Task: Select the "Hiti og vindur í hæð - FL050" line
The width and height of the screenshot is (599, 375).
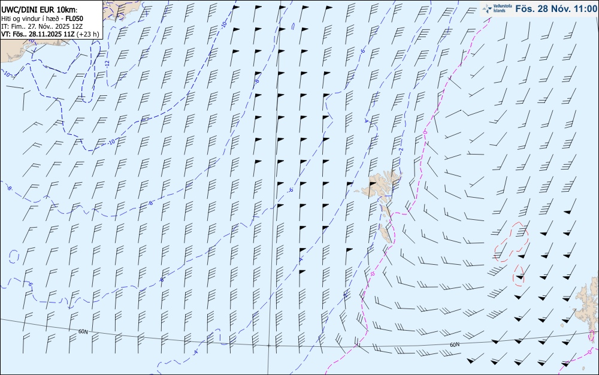Action: 42,19
